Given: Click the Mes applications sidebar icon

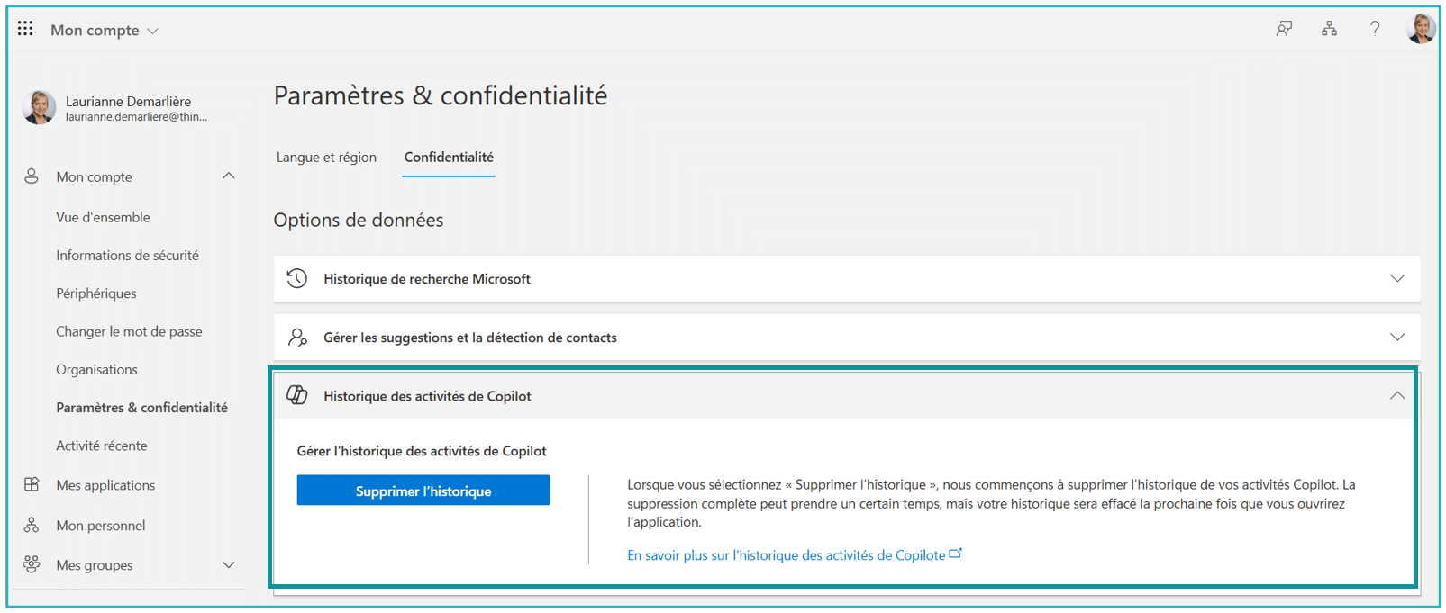Looking at the screenshot, I should coord(32,484).
